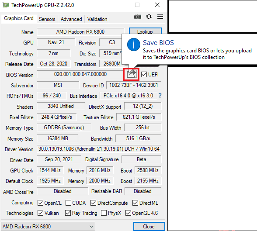Click the AMD CrossFire value Disabled
Viewport: 257px width, 231px height.
click(63, 191)
